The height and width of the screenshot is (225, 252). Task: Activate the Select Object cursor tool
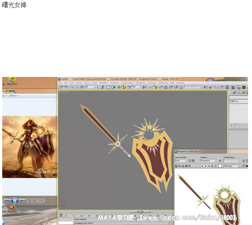(x=98, y=87)
